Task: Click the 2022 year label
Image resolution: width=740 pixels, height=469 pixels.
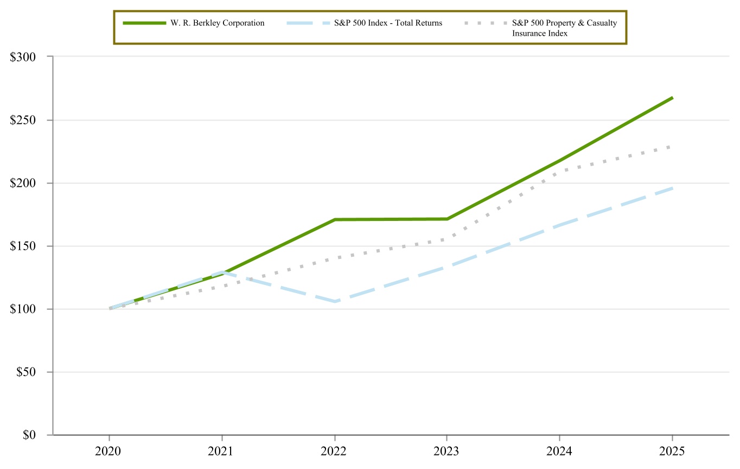Action: (335, 452)
